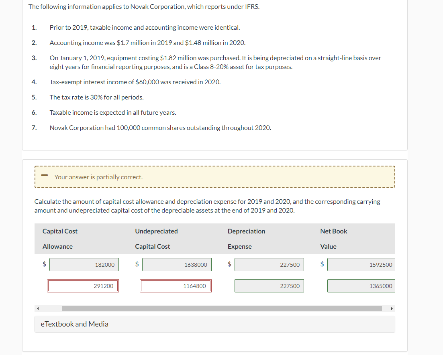Image resolution: width=443 pixels, height=355 pixels.
Task: Click the 1638000 Undepreciated Capital Cost field
Action: pyautogui.click(x=177, y=264)
